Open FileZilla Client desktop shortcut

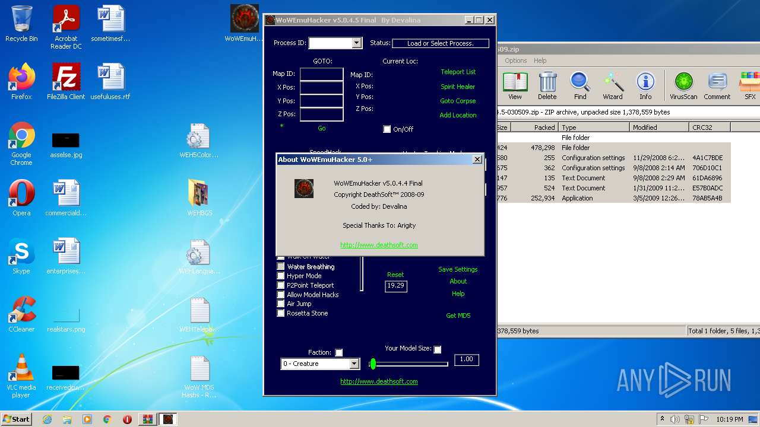tap(66, 82)
